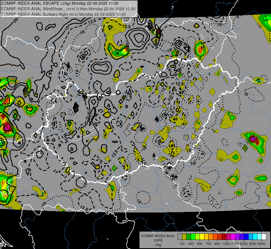The height and width of the screenshot is (249, 271).
Task: Click the ECMWF-INDEX-ANAL legend title text
Action: point(158,236)
